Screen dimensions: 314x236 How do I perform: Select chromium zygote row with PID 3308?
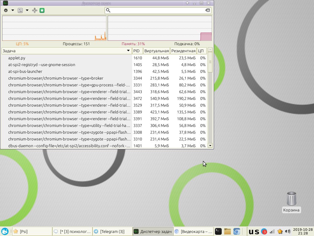coord(104,132)
